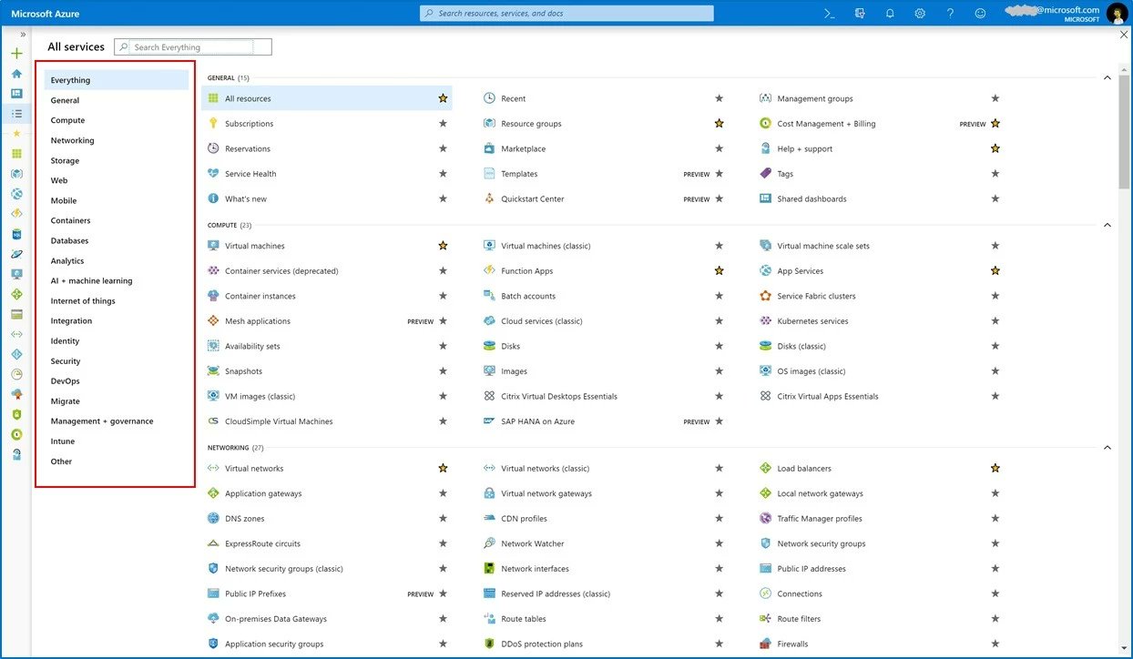This screenshot has height=659, width=1133.
Task: Open App Services link
Action: (x=800, y=270)
